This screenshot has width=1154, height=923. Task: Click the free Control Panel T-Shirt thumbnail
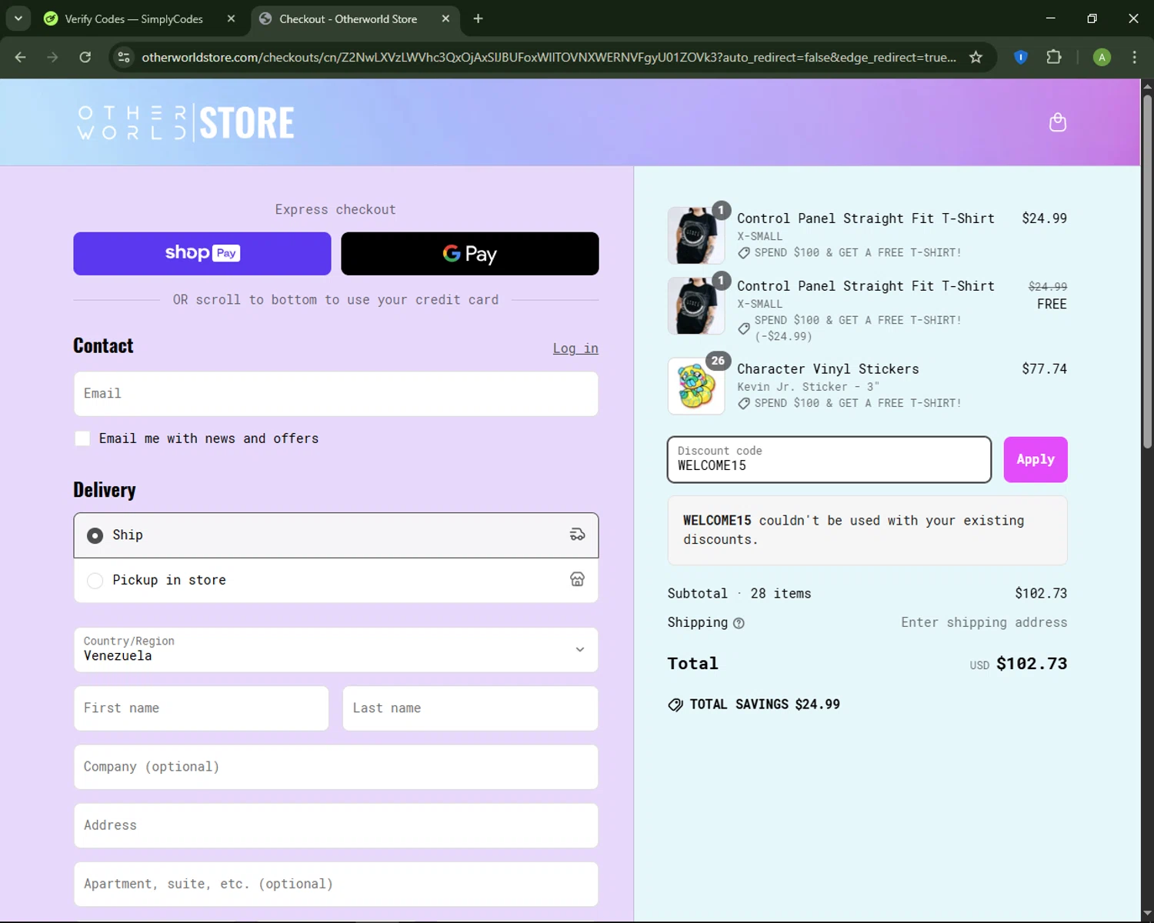click(696, 306)
